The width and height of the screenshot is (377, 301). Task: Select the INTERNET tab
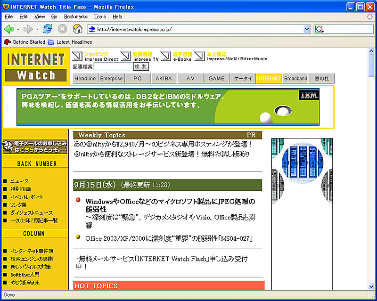click(x=269, y=78)
